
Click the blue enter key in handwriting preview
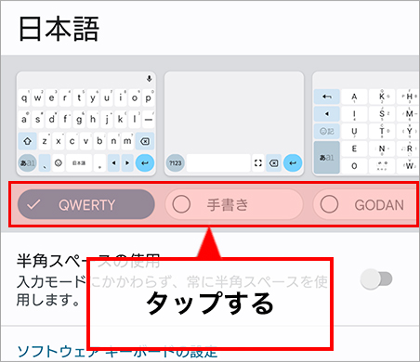click(293, 162)
